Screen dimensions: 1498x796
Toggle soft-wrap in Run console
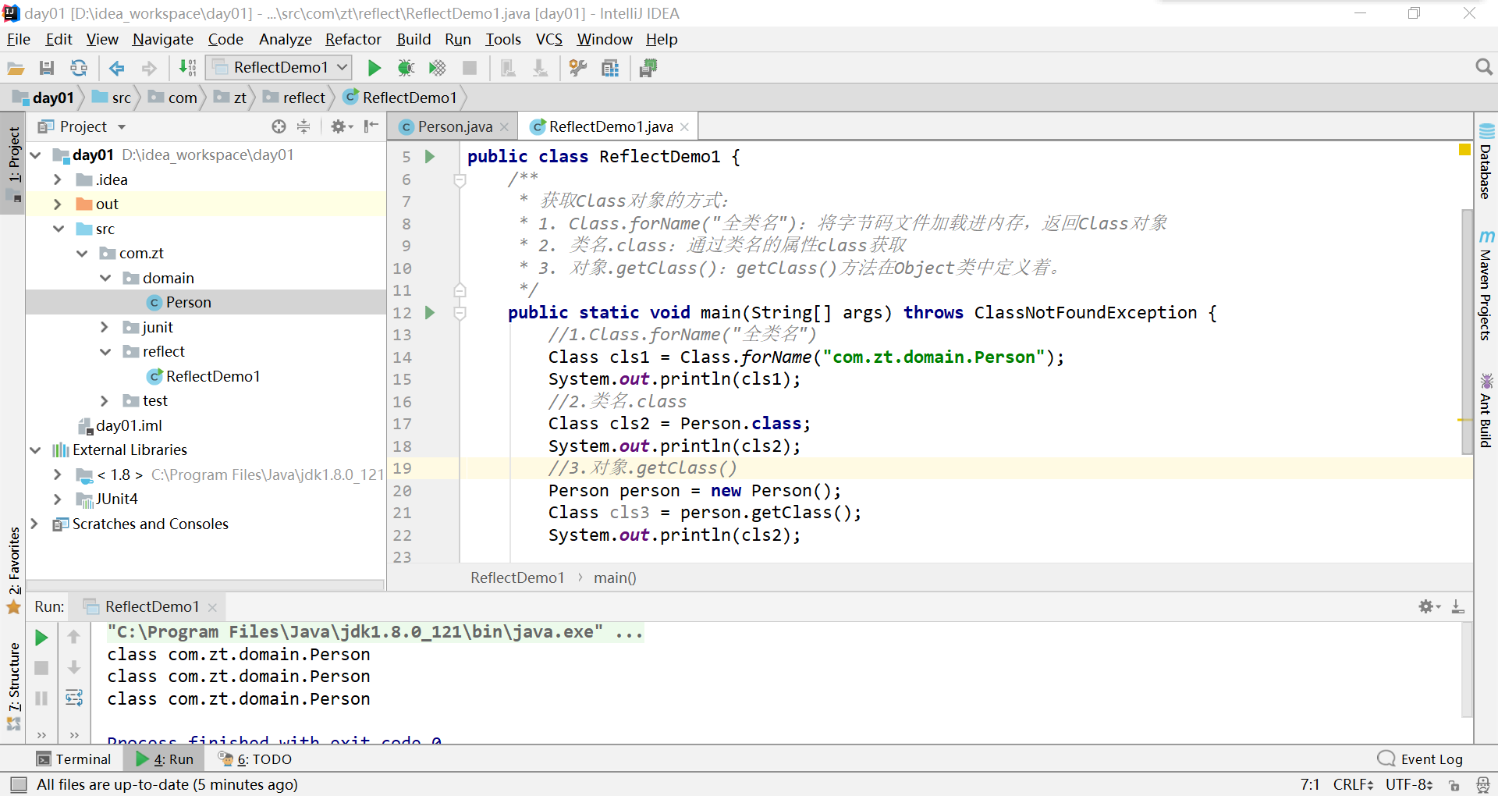[74, 698]
